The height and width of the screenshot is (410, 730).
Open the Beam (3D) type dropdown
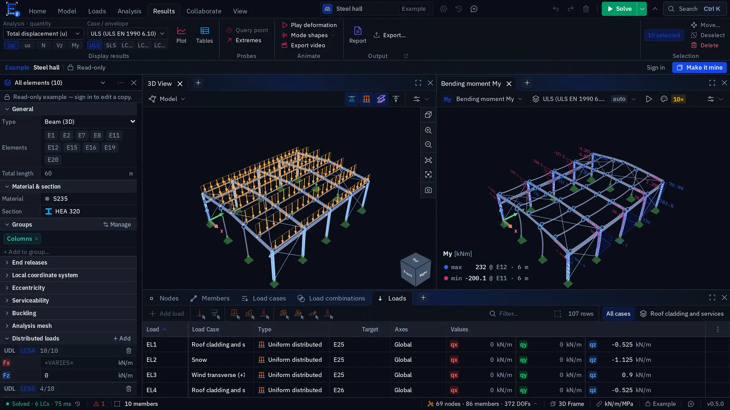(x=89, y=122)
